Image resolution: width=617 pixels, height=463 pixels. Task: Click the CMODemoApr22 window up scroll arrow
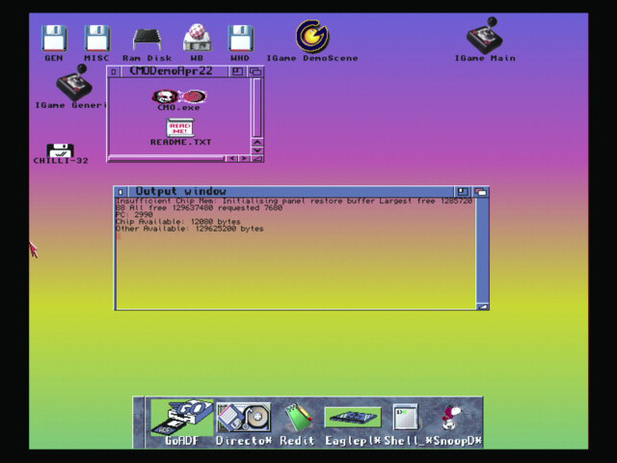point(257,143)
